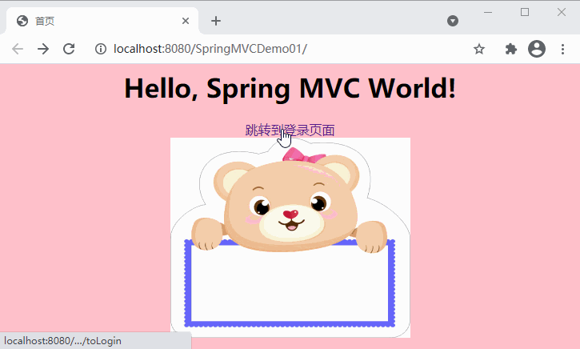View site information icon in address bar

tap(101, 49)
